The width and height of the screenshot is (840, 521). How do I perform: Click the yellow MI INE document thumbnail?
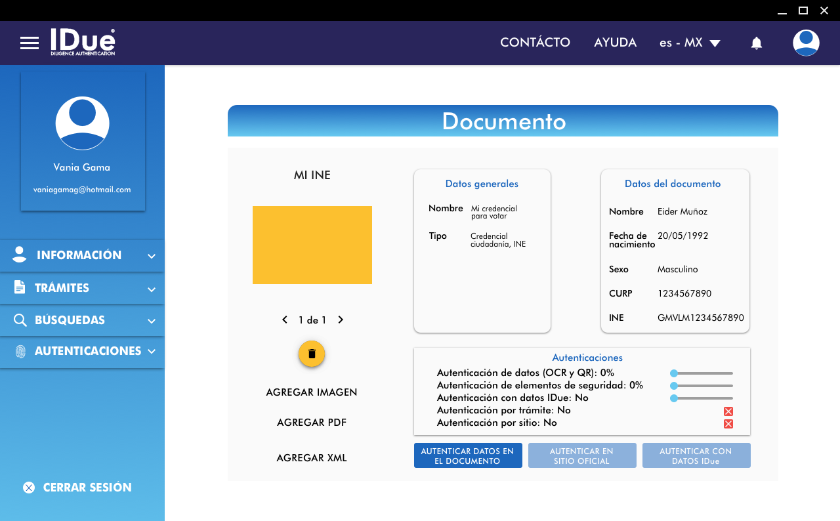[312, 245]
